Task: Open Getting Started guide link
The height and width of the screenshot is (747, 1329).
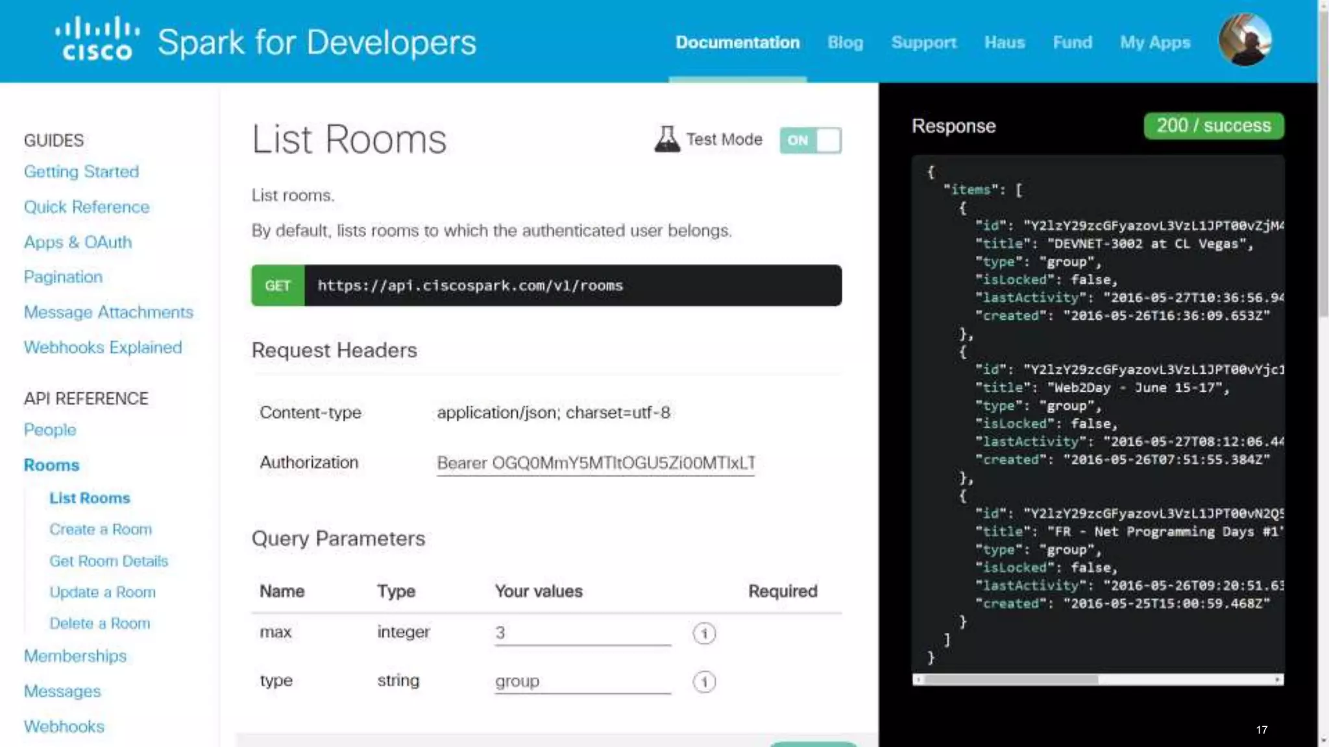Action: click(81, 172)
